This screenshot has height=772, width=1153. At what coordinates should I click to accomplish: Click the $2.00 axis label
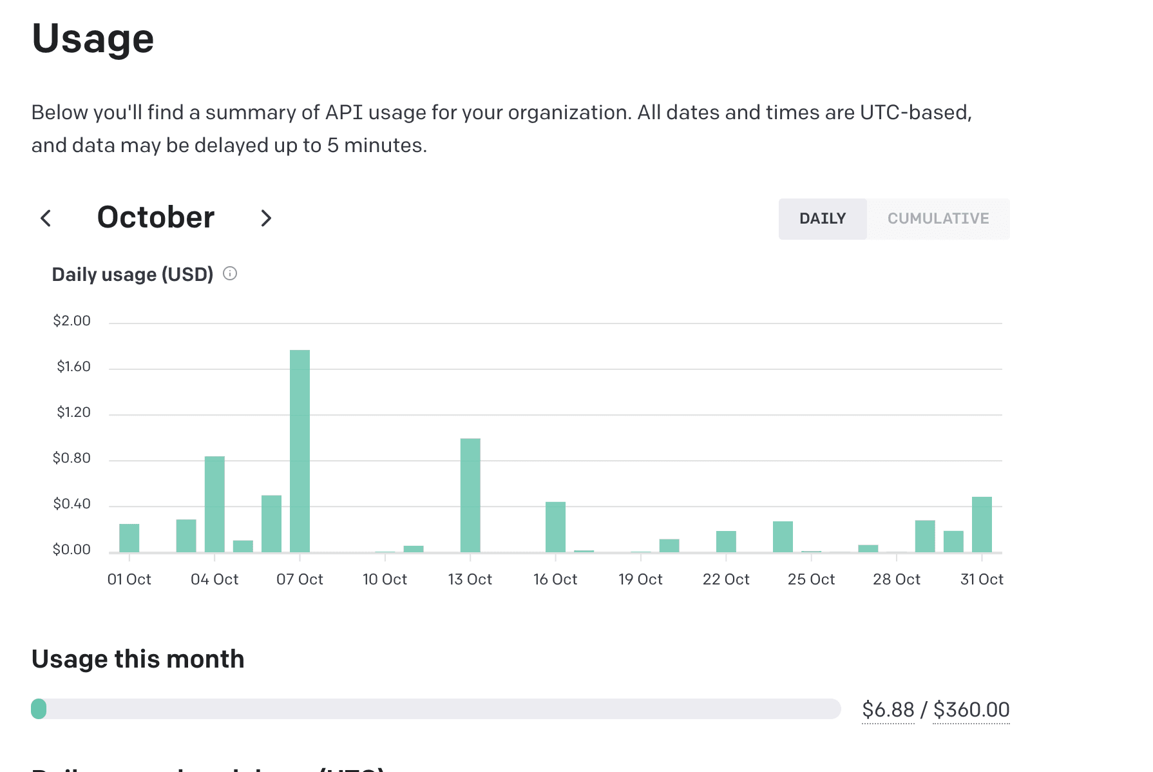click(72, 320)
